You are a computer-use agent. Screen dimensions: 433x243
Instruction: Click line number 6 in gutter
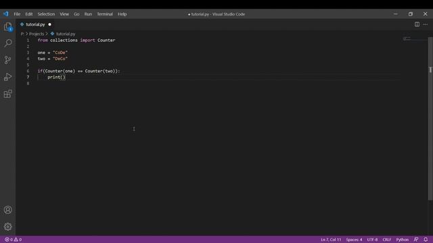coord(28,71)
